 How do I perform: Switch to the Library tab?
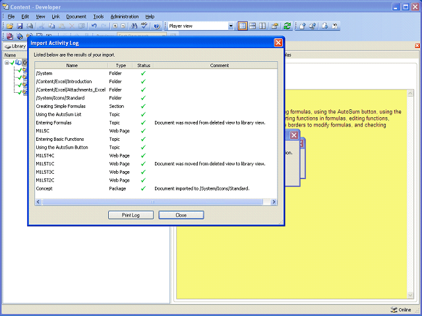(x=16, y=46)
